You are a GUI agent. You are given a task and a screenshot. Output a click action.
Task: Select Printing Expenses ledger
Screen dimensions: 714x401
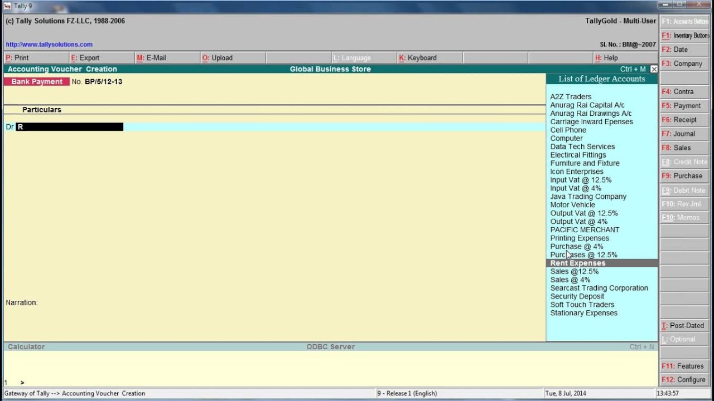(580, 238)
